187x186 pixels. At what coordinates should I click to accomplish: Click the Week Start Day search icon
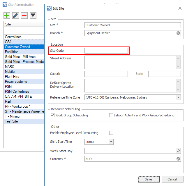(178, 151)
